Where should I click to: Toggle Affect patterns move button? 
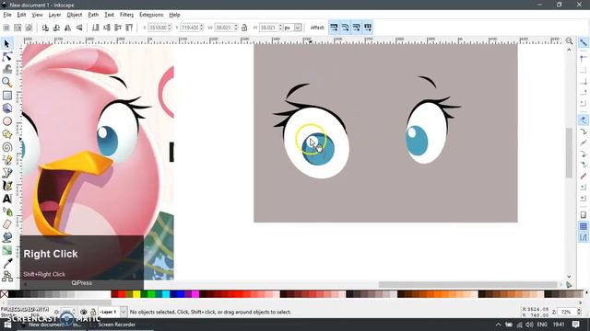pyautogui.click(x=368, y=28)
